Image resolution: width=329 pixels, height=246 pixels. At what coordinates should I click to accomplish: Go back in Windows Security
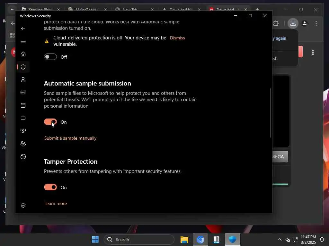(x=23, y=29)
